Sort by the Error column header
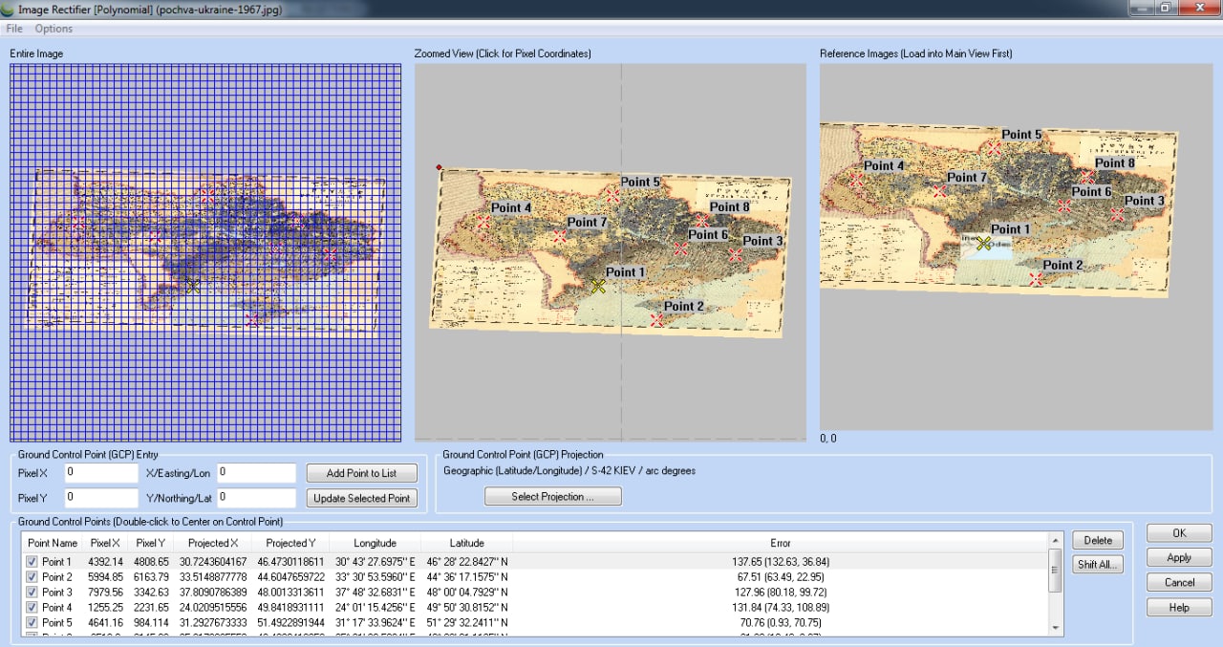 coord(781,543)
